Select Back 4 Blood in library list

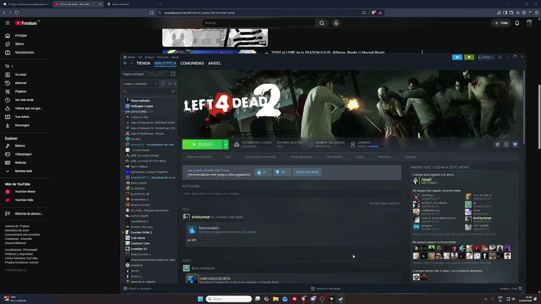point(139,166)
